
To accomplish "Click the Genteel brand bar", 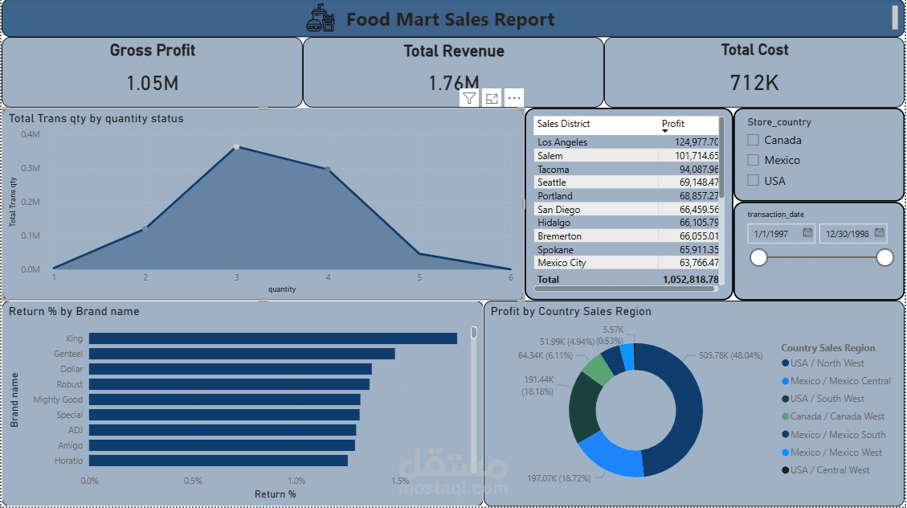I will tap(242, 354).
